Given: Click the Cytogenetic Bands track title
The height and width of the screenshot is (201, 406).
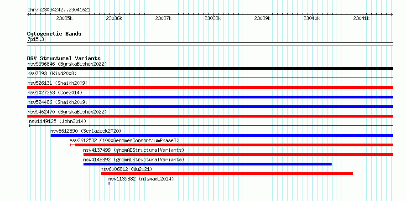Looking at the screenshot, I should click(54, 34).
